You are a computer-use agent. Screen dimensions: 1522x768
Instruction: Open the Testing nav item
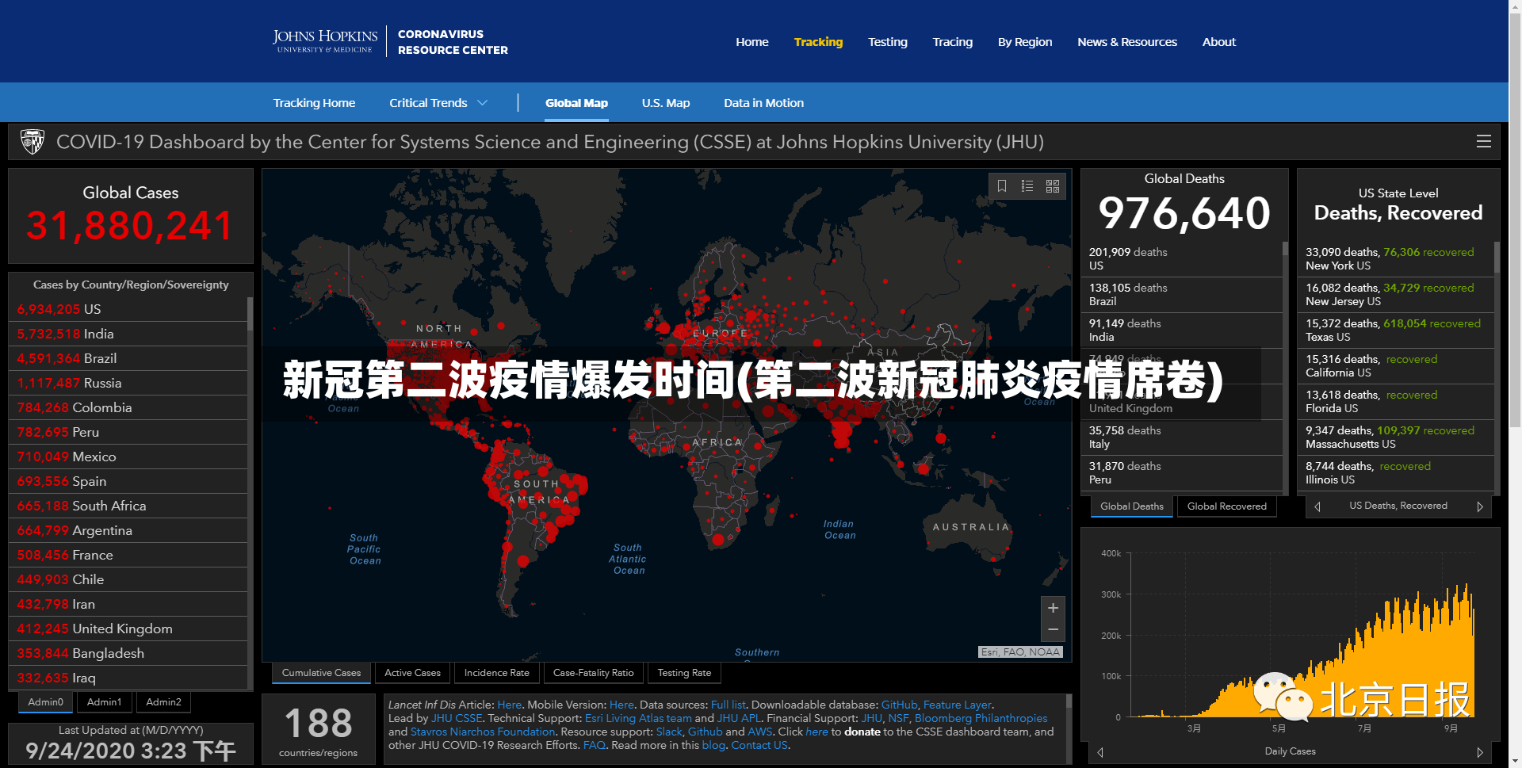click(x=887, y=42)
